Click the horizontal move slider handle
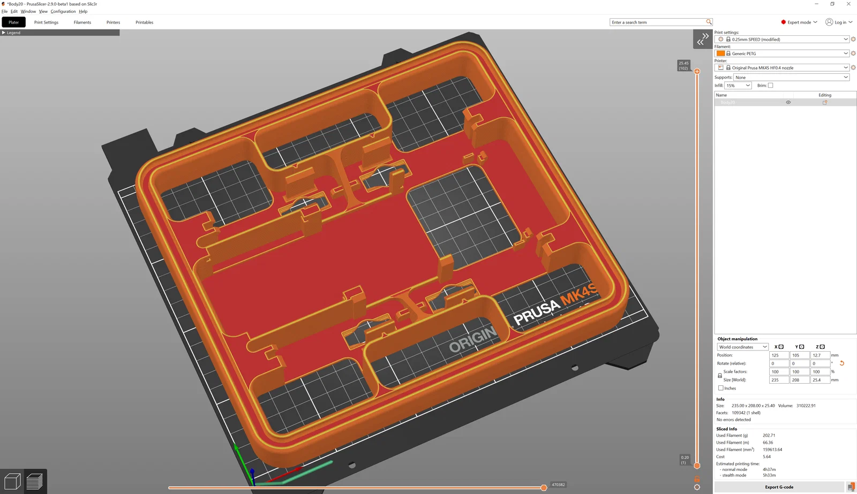The width and height of the screenshot is (857, 494). pos(544,488)
